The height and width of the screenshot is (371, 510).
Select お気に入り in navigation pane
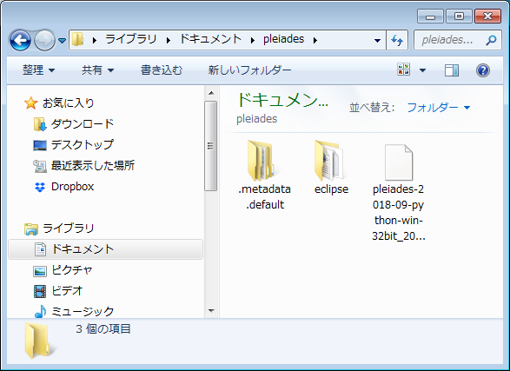pyautogui.click(x=59, y=103)
